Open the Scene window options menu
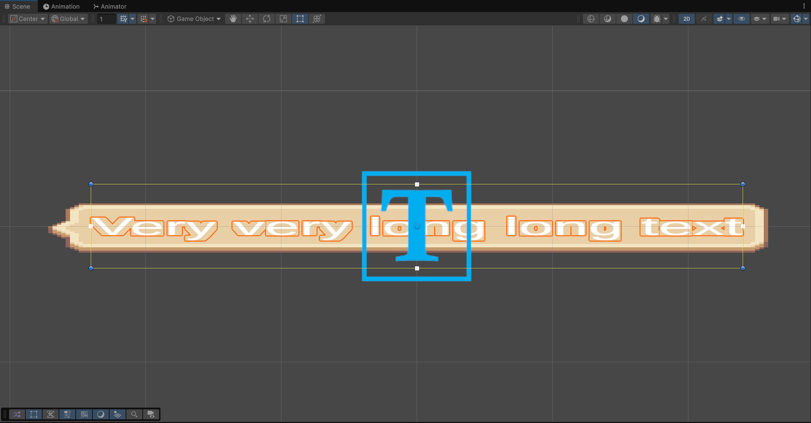This screenshot has height=423, width=811. [804, 6]
